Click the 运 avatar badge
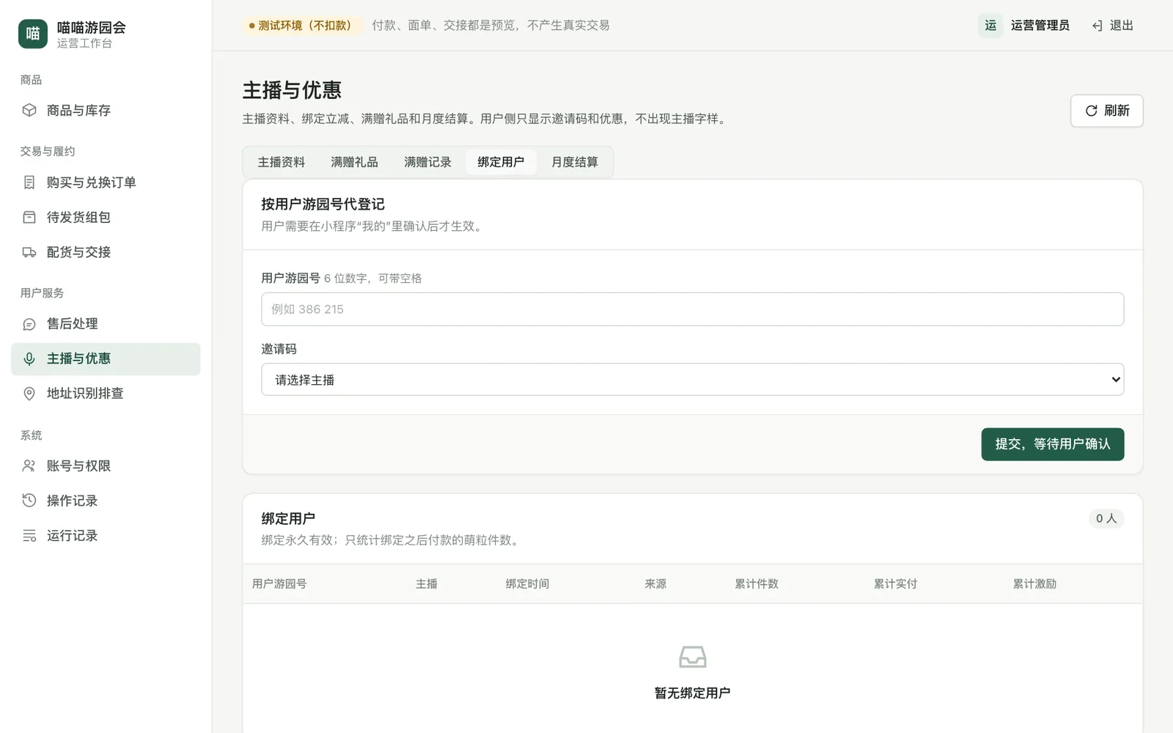This screenshot has height=733, width=1173. [x=990, y=26]
